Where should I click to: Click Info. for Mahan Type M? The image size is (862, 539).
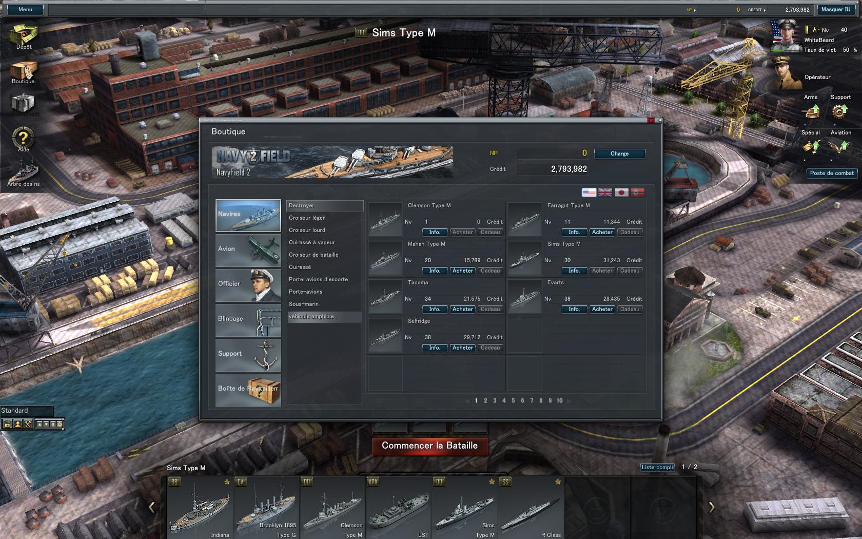pyautogui.click(x=435, y=271)
